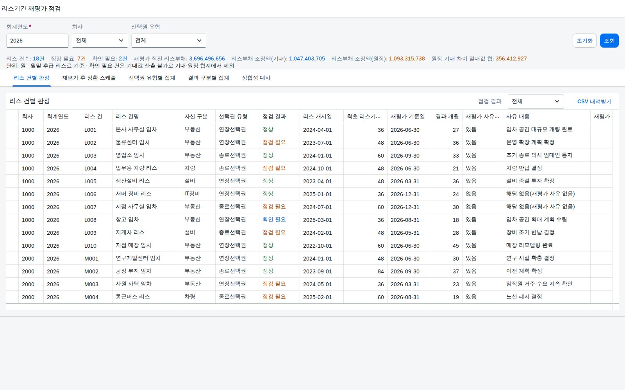Click the 선택권 유형 column header
Image resolution: width=625 pixels, height=390 pixels.
pos(237,117)
